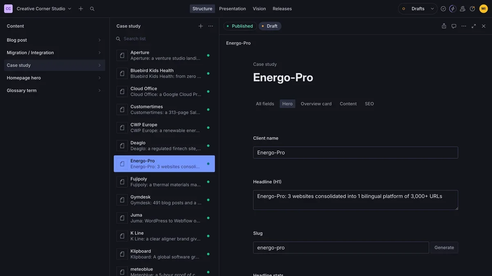Switch to the Content field group
This screenshot has width=492, height=276.
pyautogui.click(x=348, y=104)
